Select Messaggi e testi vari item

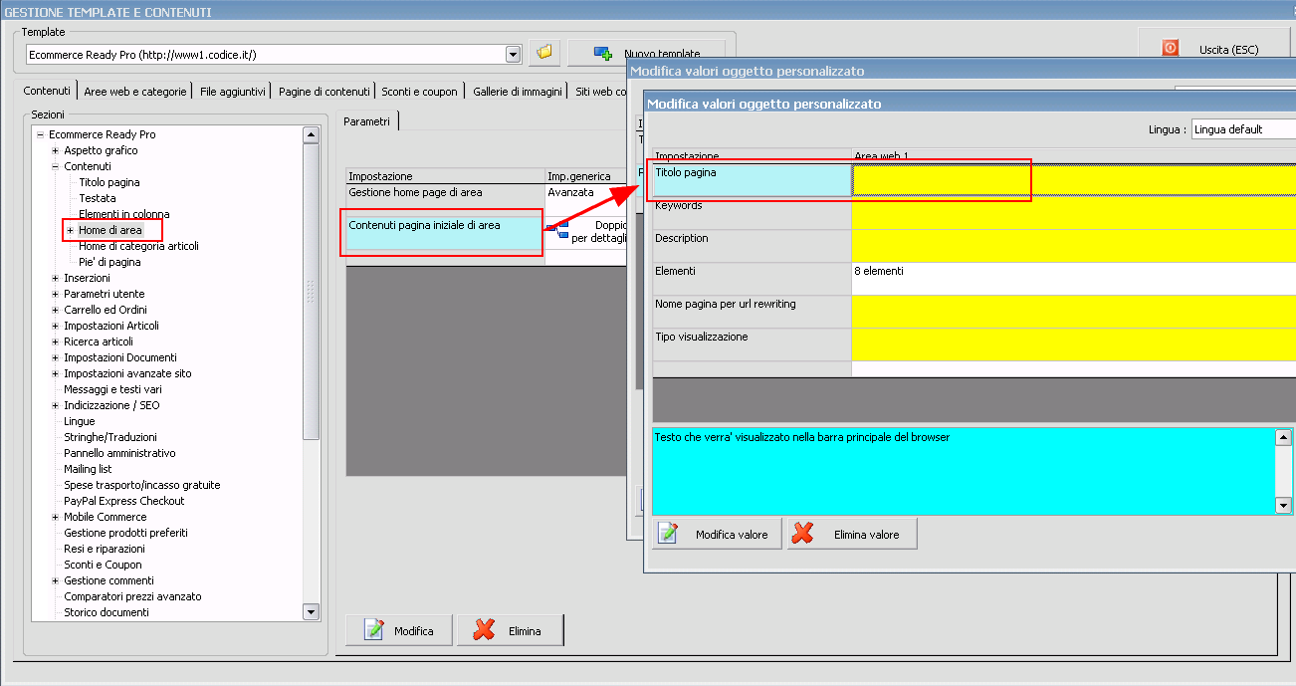[112, 389]
